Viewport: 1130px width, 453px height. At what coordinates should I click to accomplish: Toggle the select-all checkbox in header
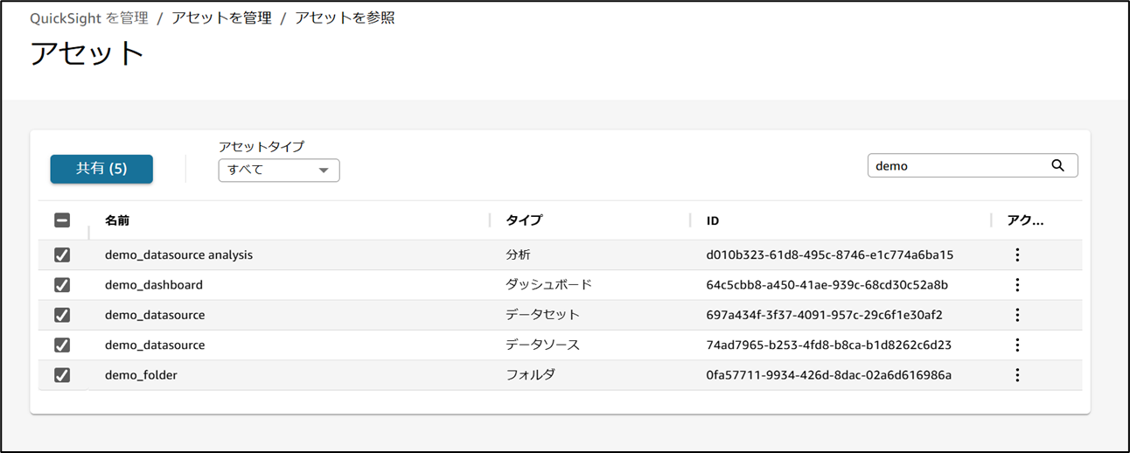tap(62, 220)
